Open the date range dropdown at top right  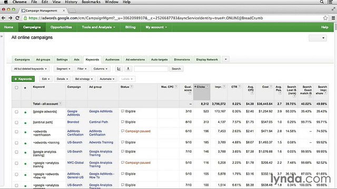pyautogui.click(x=318, y=38)
